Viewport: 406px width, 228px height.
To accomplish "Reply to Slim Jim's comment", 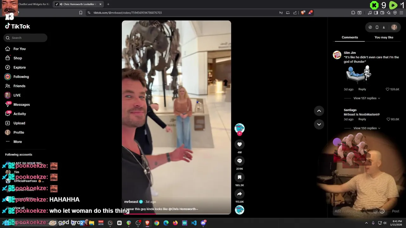I will tap(362, 89).
